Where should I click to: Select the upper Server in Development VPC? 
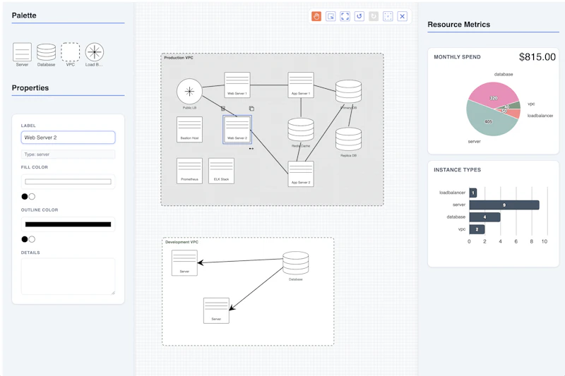184,262
